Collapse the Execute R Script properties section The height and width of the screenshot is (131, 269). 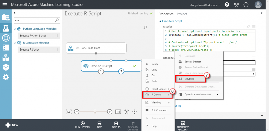(x=160, y=21)
